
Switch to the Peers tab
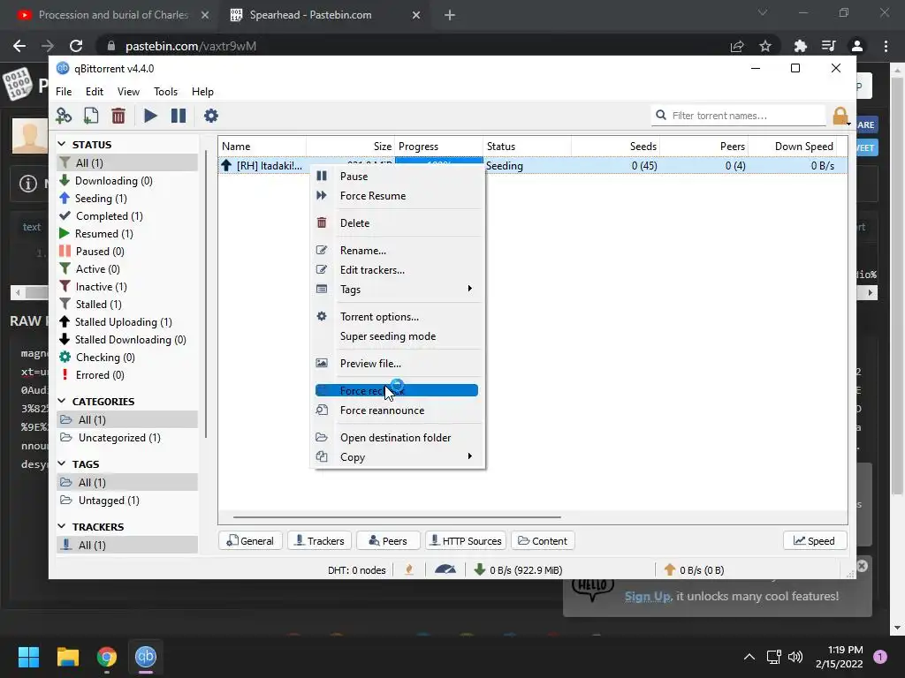point(388,541)
